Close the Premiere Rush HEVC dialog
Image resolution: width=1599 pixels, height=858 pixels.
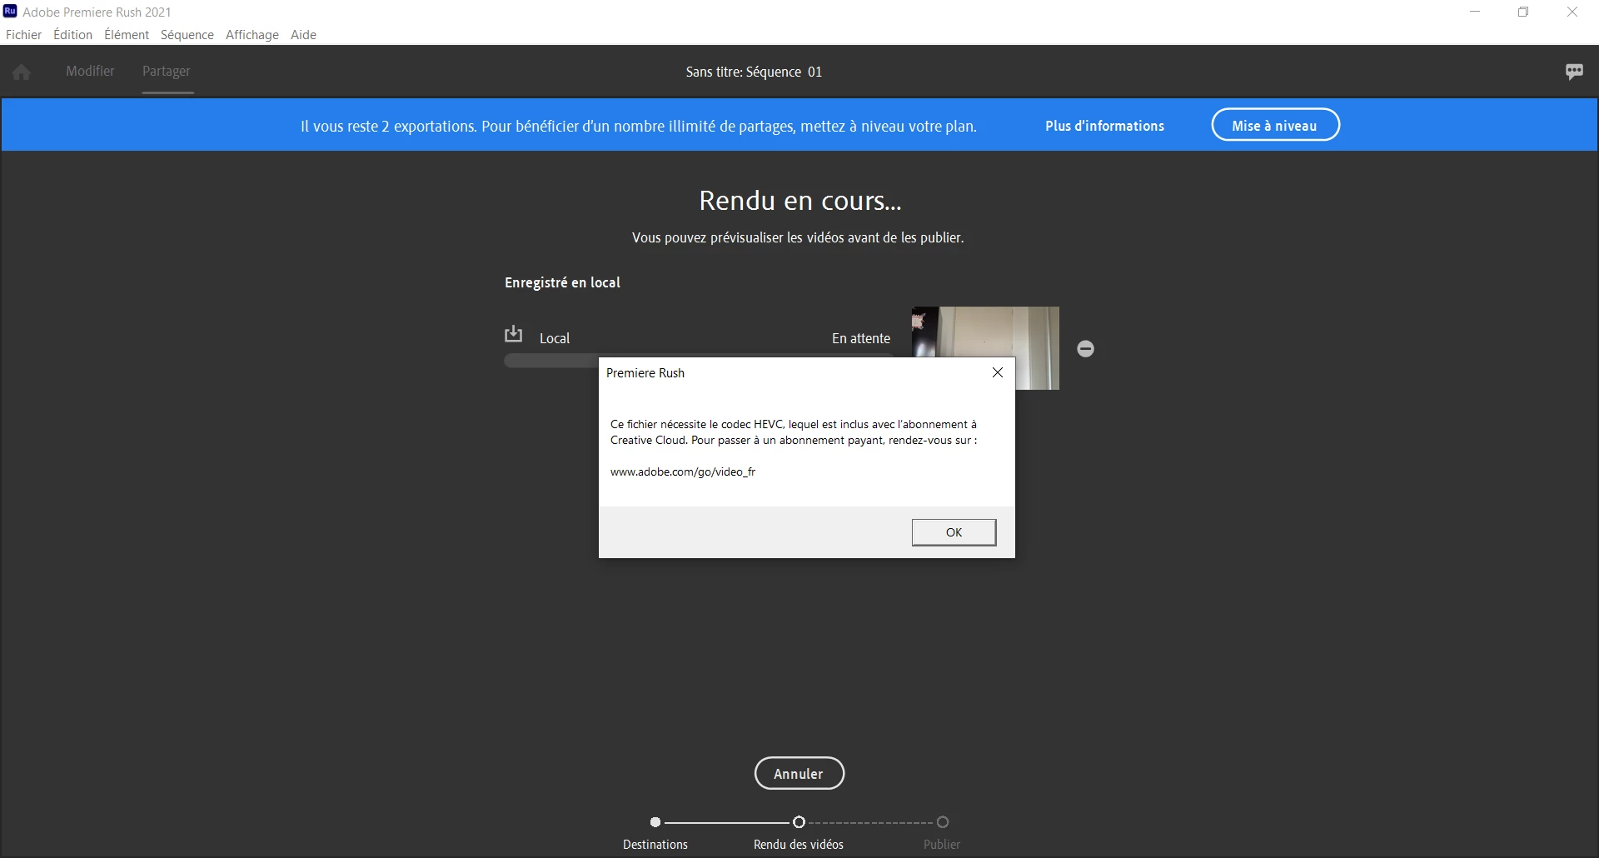click(x=997, y=372)
